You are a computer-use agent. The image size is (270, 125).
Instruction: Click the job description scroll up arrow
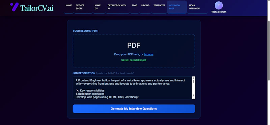pos(193,78)
